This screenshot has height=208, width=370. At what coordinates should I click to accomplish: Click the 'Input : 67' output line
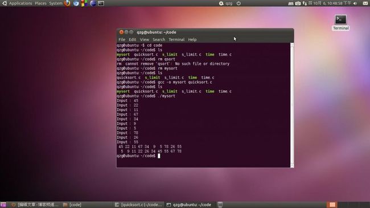(x=128, y=115)
